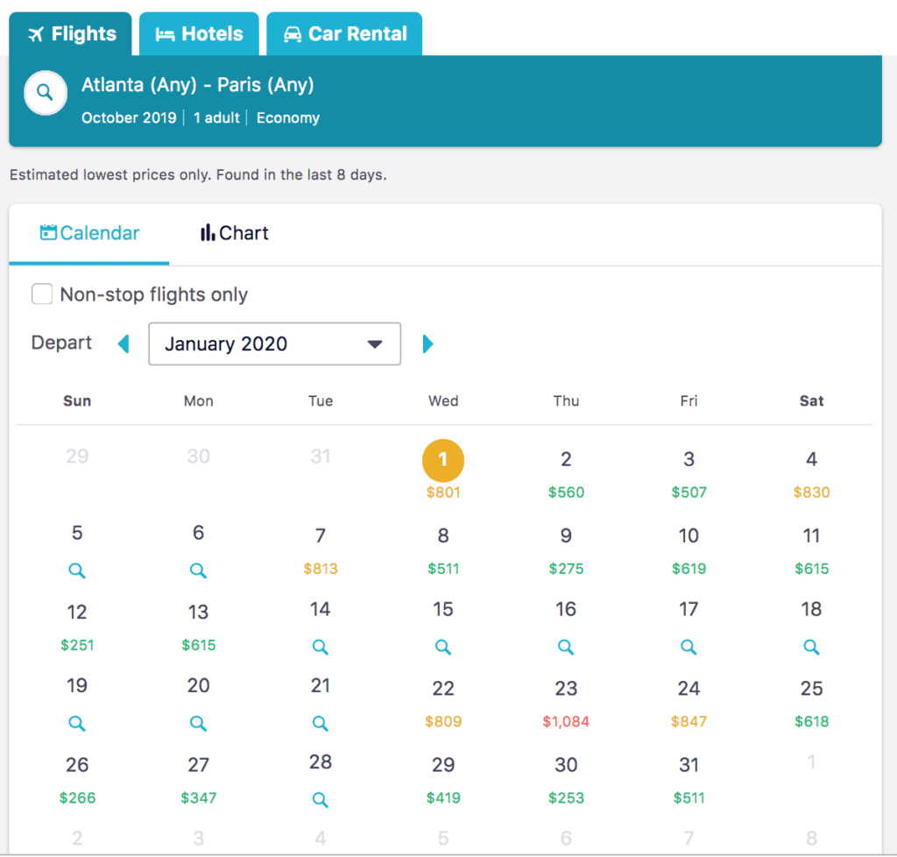This screenshot has width=897, height=857.
Task: Click the magnifier to load January 28 price
Action: tap(321, 799)
